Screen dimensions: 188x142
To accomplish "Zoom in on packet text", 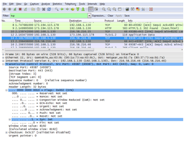I will click(x=104, y=9).
